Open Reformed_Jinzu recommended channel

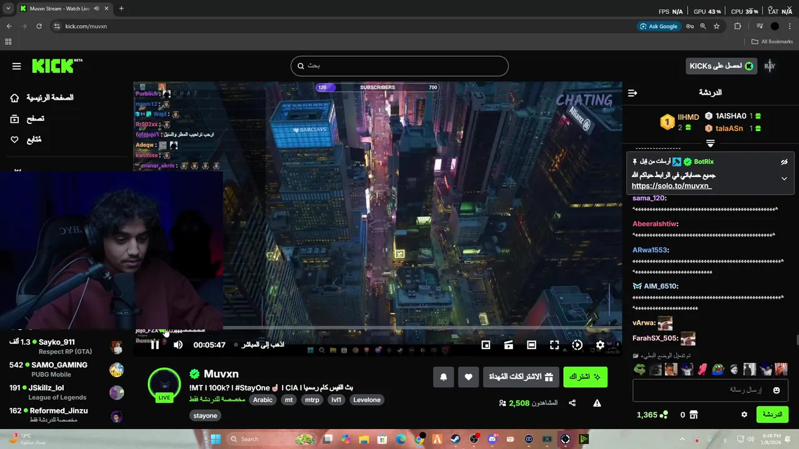[x=66, y=415]
